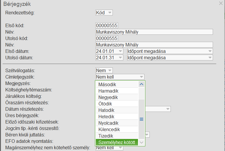The image size is (225, 151).
Task: Click the list scroll up arrow
Action: (142, 84)
